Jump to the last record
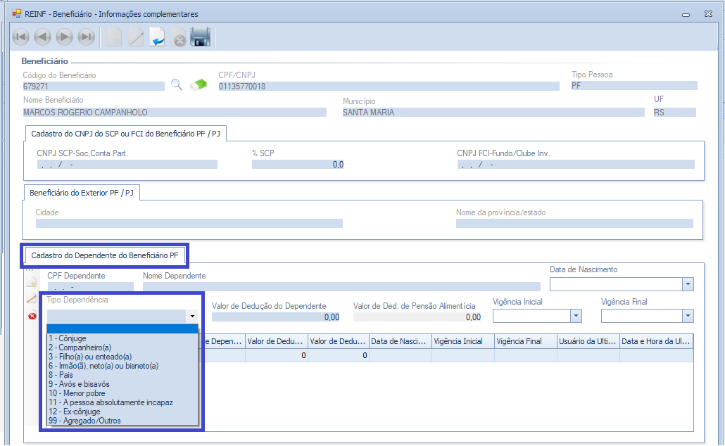Image resolution: width=725 pixels, height=446 pixels. tap(86, 37)
